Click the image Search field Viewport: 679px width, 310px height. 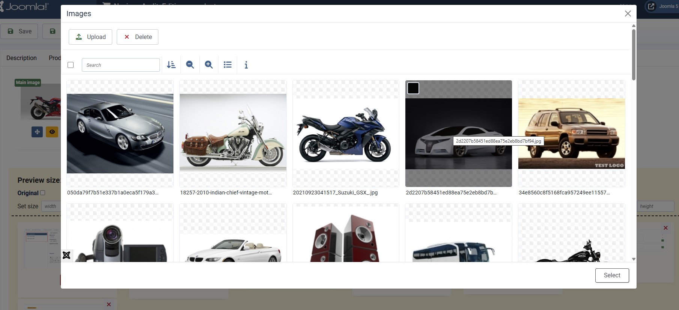[x=120, y=65]
